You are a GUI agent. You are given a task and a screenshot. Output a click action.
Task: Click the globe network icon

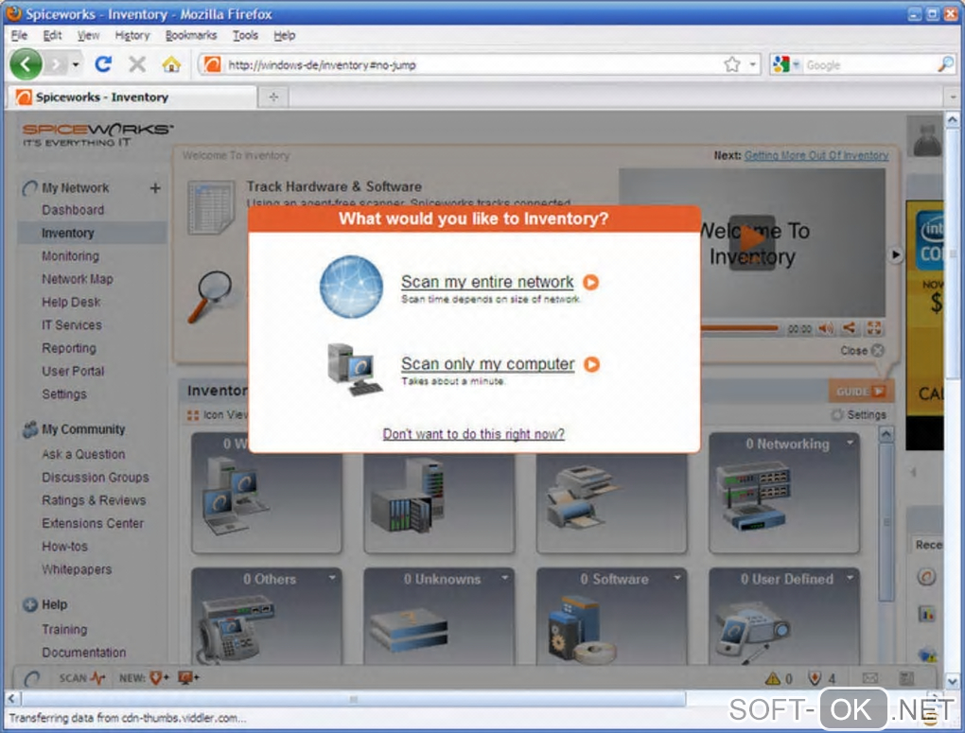[351, 287]
